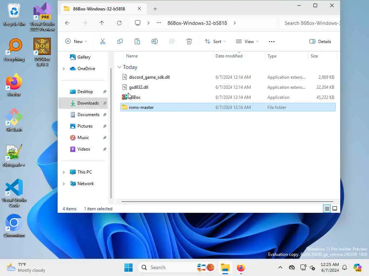Image resolution: width=369 pixels, height=276 pixels.
Task: Click the Cut scissors icon
Action: pyautogui.click(x=103, y=42)
